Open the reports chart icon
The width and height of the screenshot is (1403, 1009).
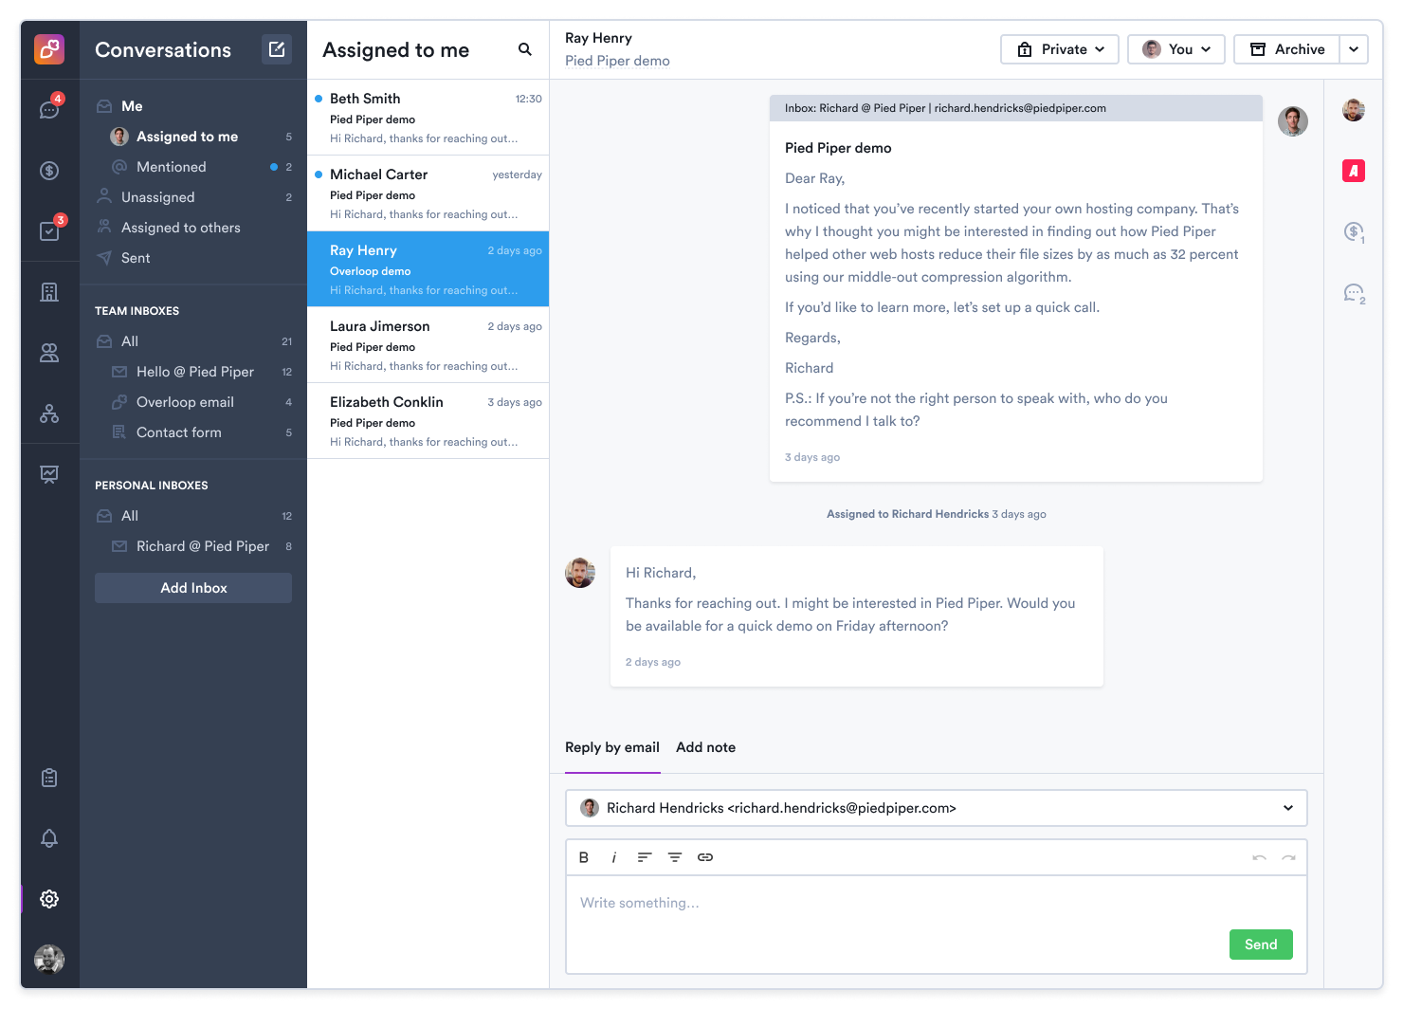pos(49,474)
